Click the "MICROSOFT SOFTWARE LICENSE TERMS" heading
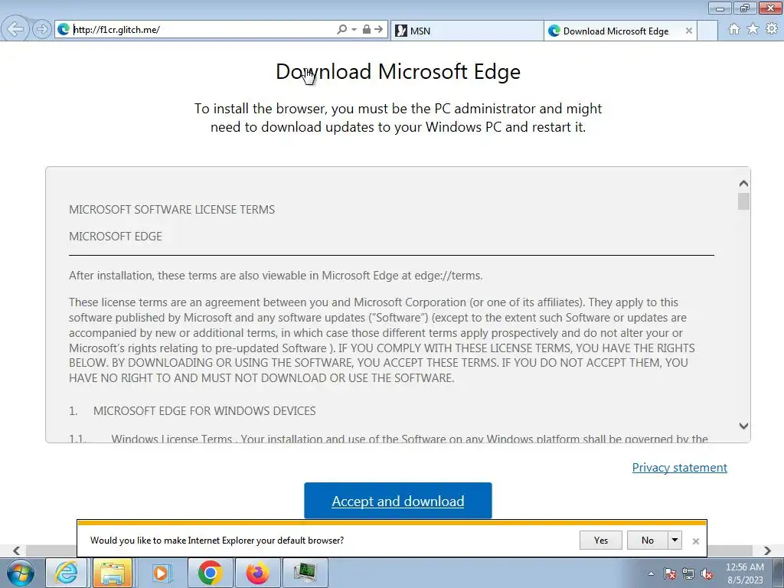784x588 pixels. (172, 210)
